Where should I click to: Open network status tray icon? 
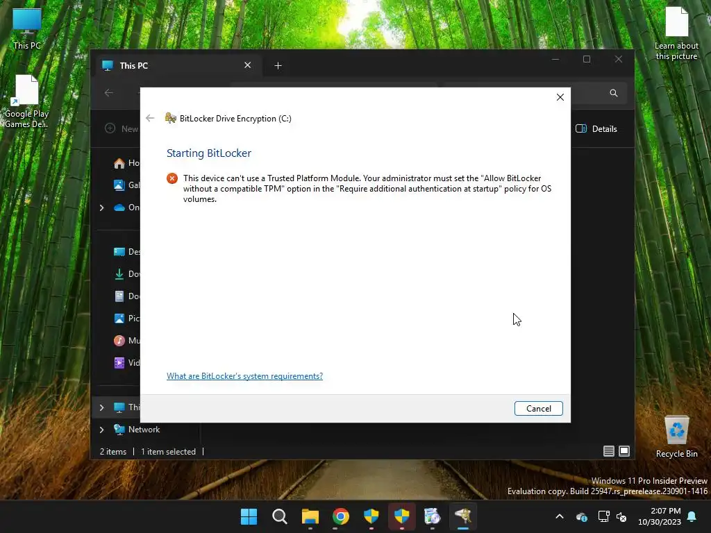(603, 516)
